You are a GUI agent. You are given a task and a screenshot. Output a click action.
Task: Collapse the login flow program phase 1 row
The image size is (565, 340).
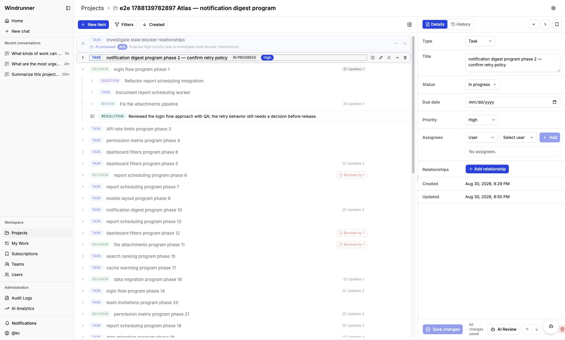click(83, 69)
